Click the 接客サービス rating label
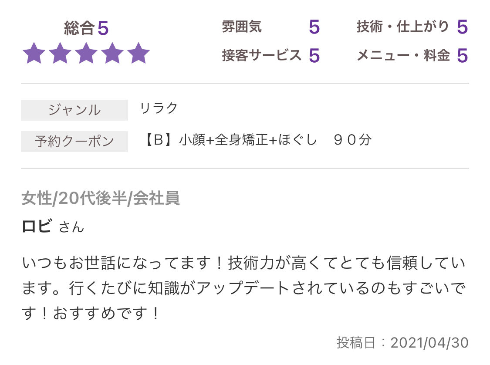The width and height of the screenshot is (490, 365). click(262, 55)
